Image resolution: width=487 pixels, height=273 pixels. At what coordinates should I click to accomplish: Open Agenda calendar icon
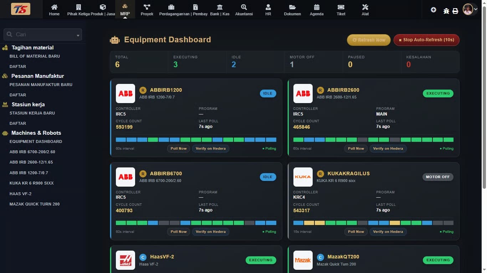[x=317, y=7]
